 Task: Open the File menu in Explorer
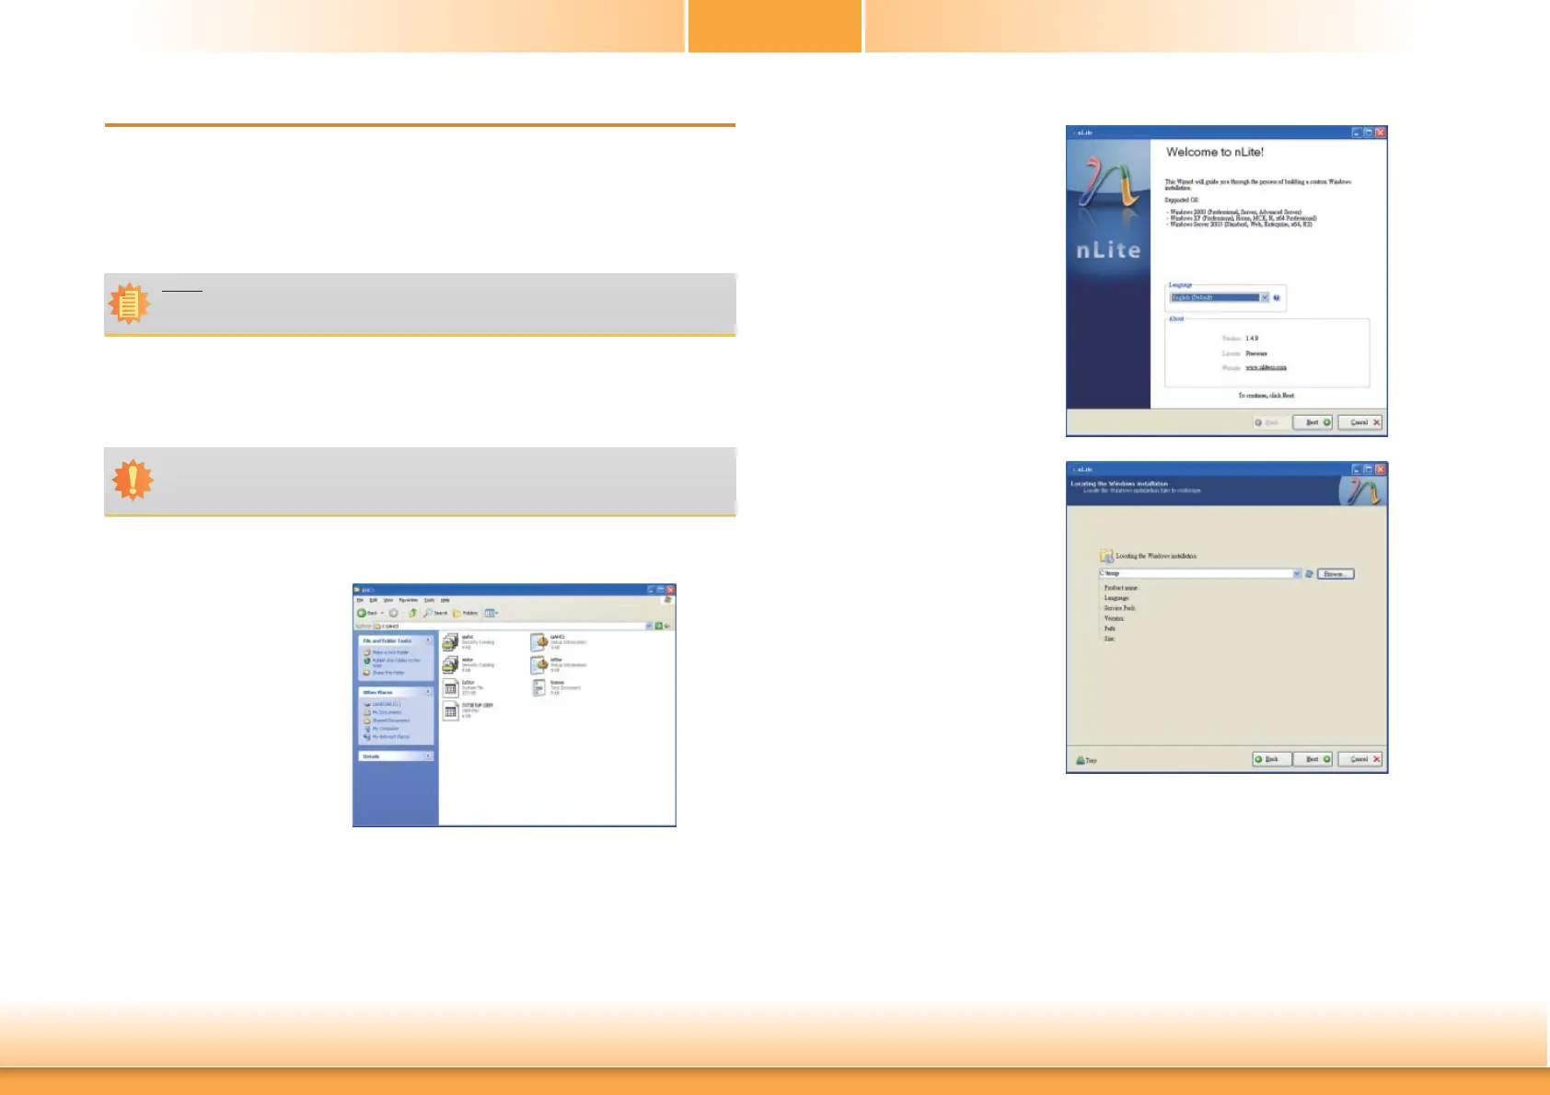361,600
